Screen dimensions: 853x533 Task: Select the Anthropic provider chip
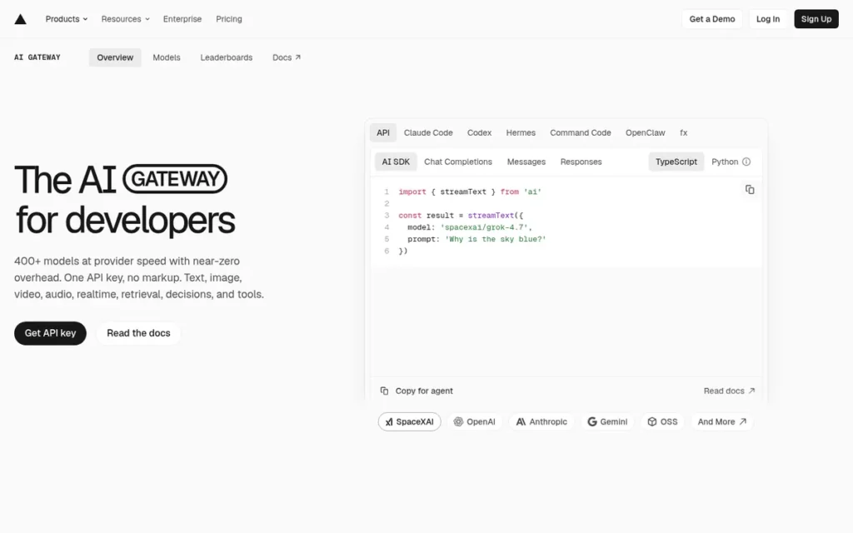pos(541,421)
